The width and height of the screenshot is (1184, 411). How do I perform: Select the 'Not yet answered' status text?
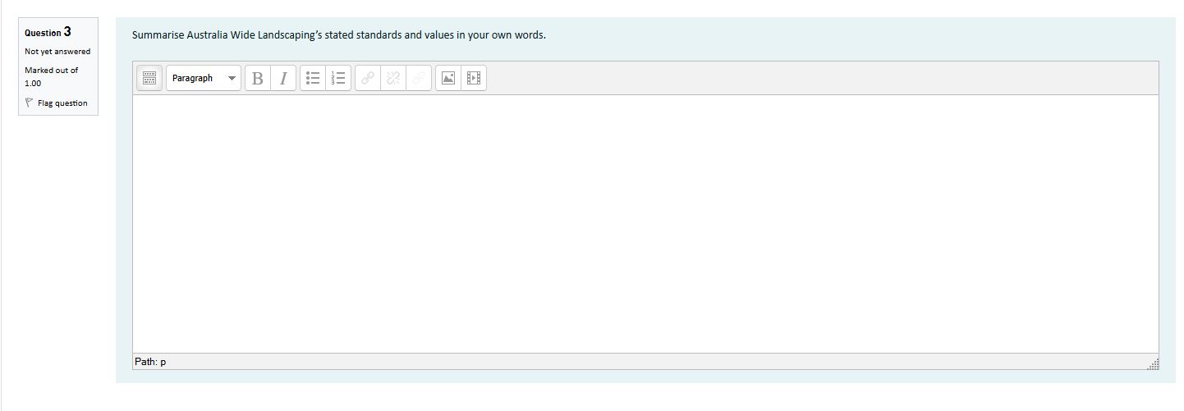pos(57,52)
